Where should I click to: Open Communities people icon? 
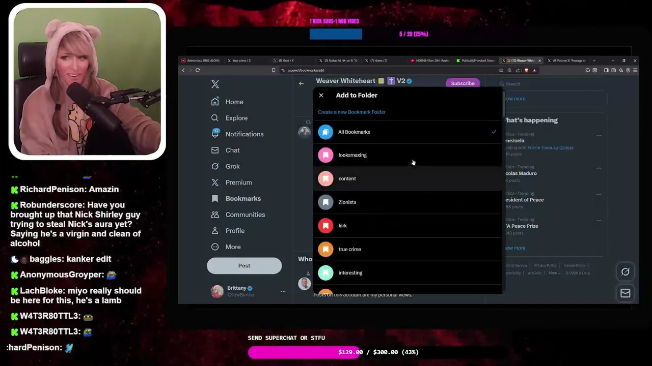[215, 215]
